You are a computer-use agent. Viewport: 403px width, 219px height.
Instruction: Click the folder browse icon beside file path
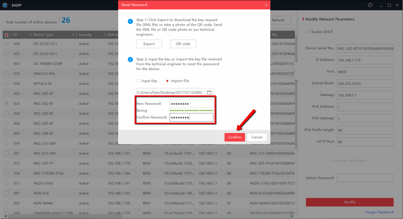(x=209, y=92)
